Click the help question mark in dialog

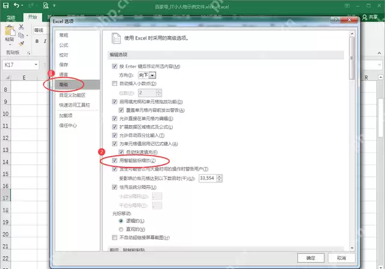tap(336, 20)
